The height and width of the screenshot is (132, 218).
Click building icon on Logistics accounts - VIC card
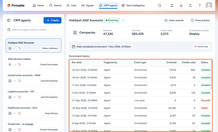[x=10, y=97]
